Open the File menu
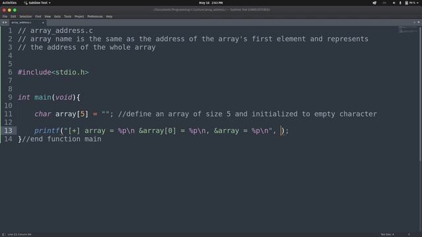The image size is (422, 237). (x=5, y=16)
